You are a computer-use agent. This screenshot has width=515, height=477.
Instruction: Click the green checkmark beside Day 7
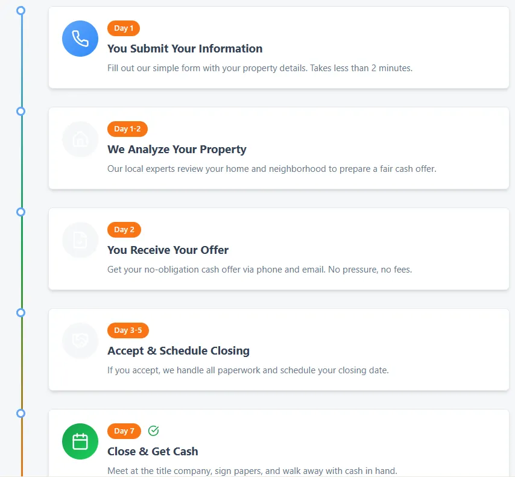[153, 431]
